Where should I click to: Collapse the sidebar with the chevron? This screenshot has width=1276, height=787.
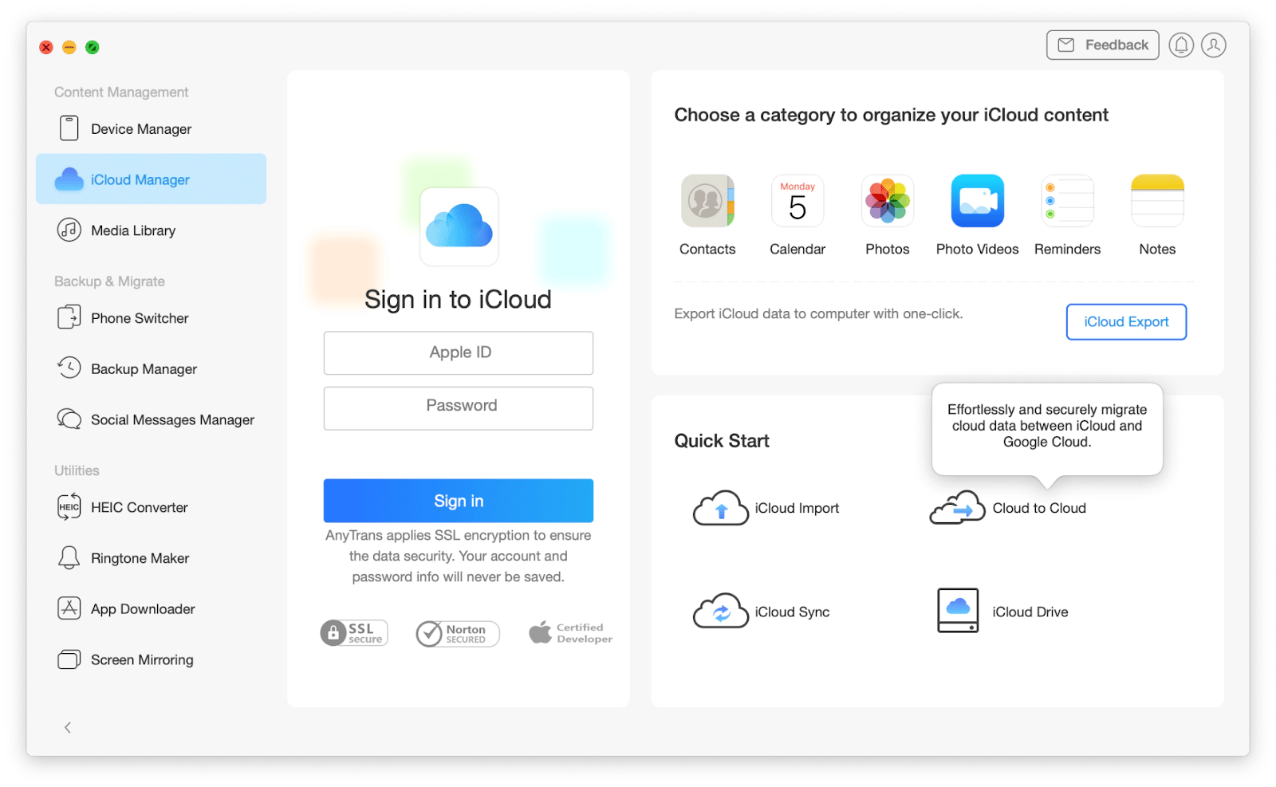(x=68, y=727)
